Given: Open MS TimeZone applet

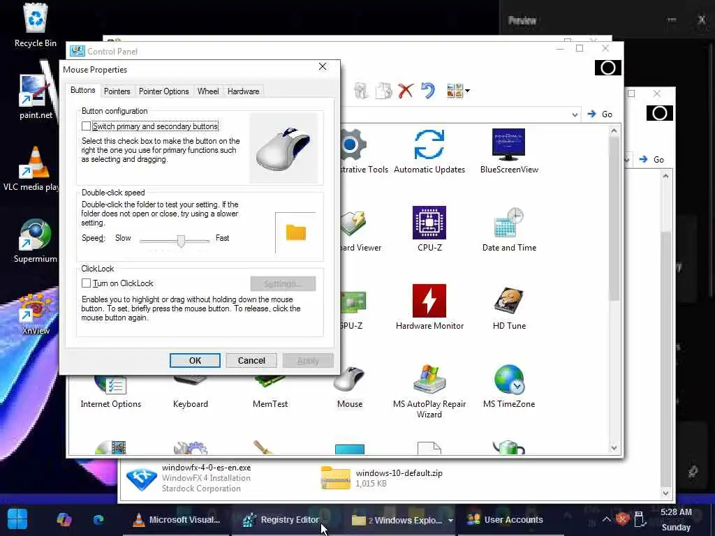Looking at the screenshot, I should tap(509, 385).
